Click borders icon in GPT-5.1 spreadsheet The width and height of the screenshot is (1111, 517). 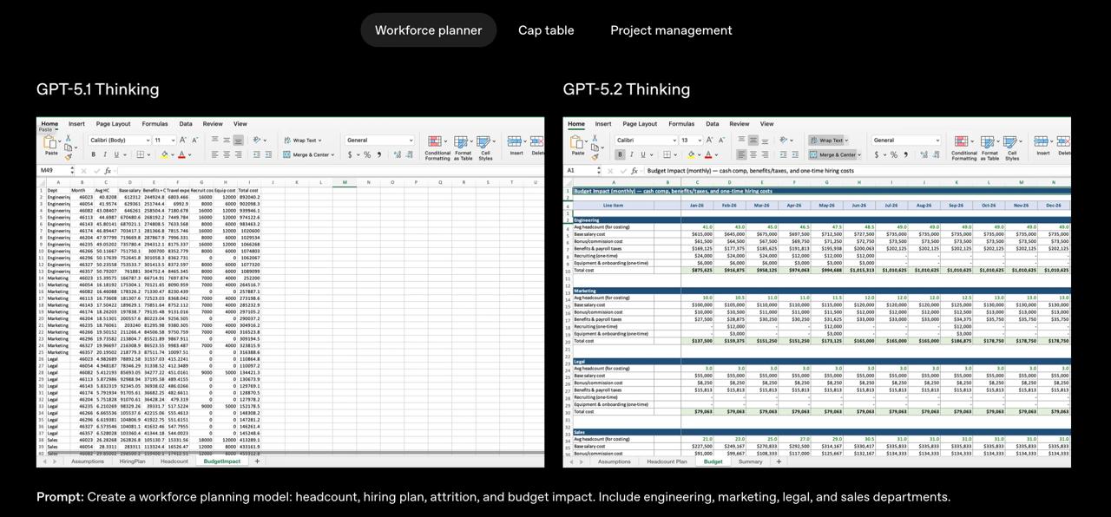pyautogui.click(x=140, y=154)
